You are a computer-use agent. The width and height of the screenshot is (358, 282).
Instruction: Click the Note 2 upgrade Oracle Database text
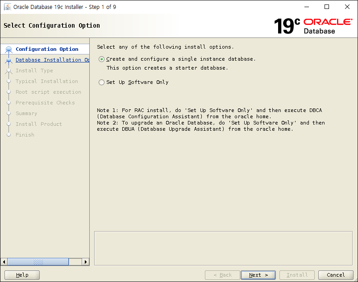[211, 126]
